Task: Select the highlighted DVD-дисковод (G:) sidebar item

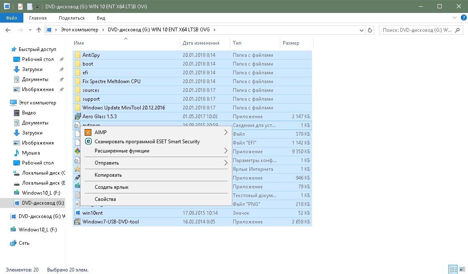Action: pos(33,203)
